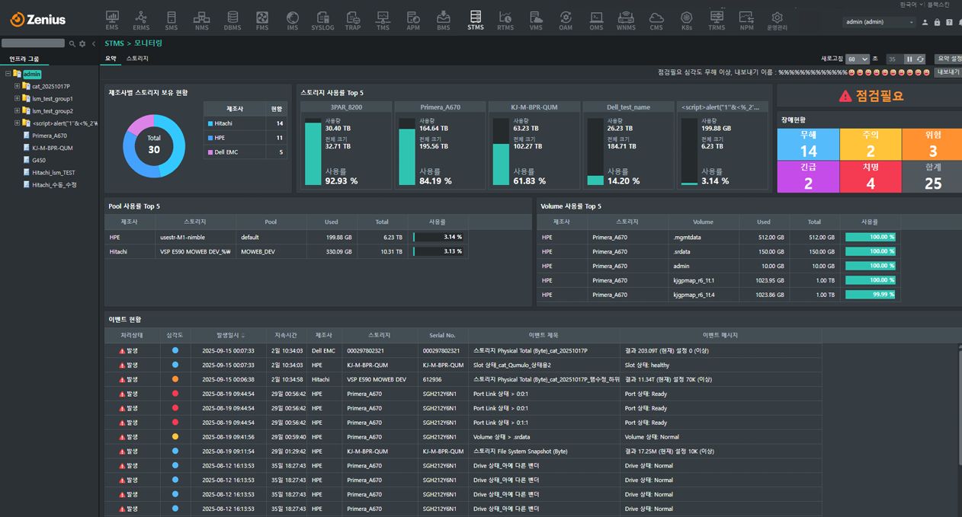Image resolution: width=962 pixels, height=517 pixels.
Task: Click the purple 긴급 severity tile
Action: coord(808,177)
